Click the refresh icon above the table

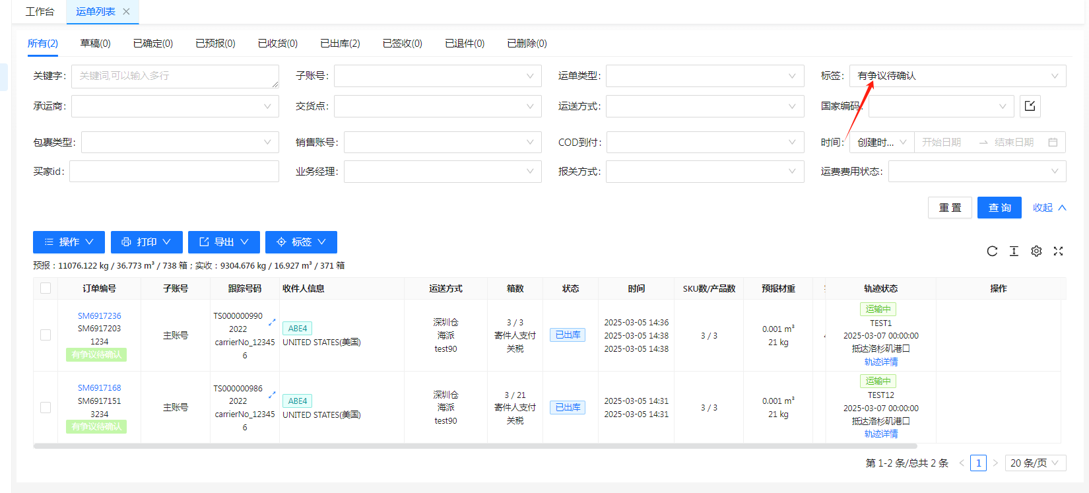[x=992, y=251]
